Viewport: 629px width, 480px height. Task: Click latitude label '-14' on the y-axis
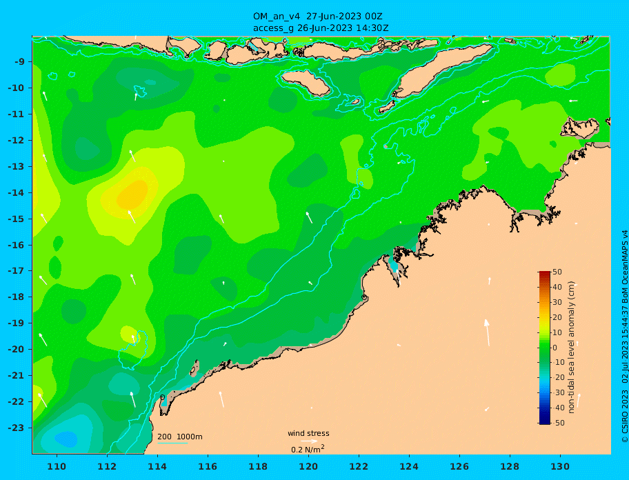point(16,193)
